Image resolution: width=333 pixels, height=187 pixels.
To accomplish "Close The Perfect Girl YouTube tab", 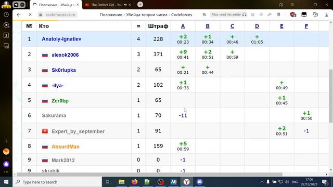I will [x=130, y=5].
